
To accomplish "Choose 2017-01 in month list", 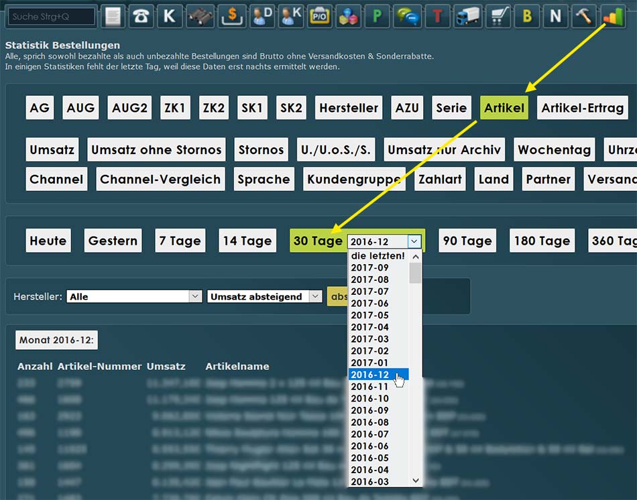I will [378, 363].
